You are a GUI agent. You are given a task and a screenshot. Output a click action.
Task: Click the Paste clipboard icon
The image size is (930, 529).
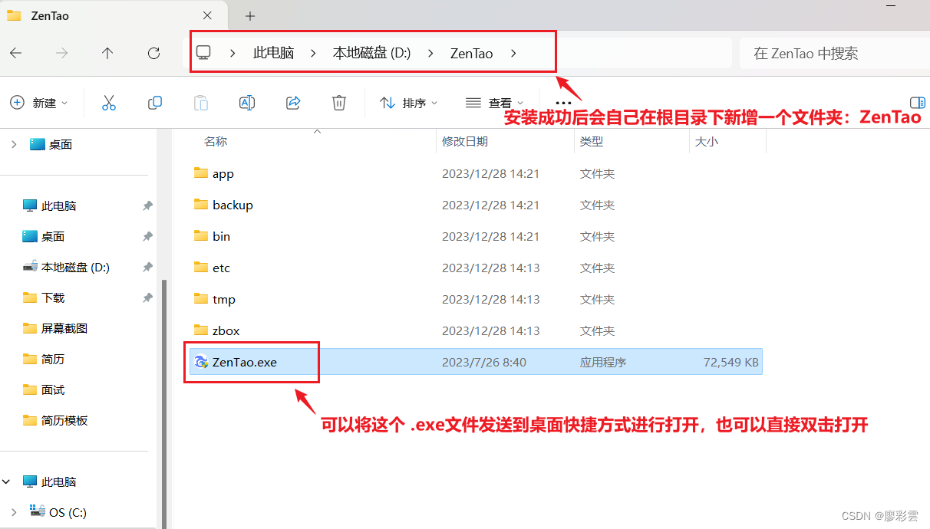[x=201, y=103]
